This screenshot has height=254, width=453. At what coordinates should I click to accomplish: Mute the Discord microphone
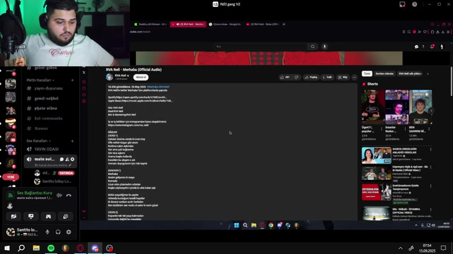[x=47, y=232]
